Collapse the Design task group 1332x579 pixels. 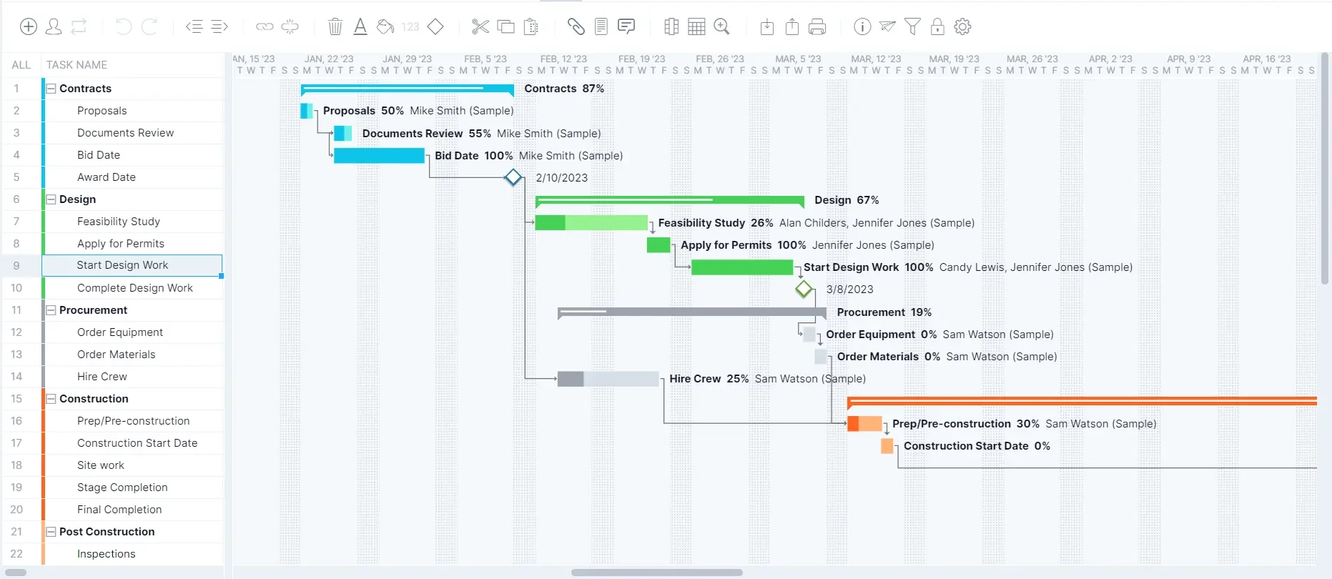pos(51,199)
